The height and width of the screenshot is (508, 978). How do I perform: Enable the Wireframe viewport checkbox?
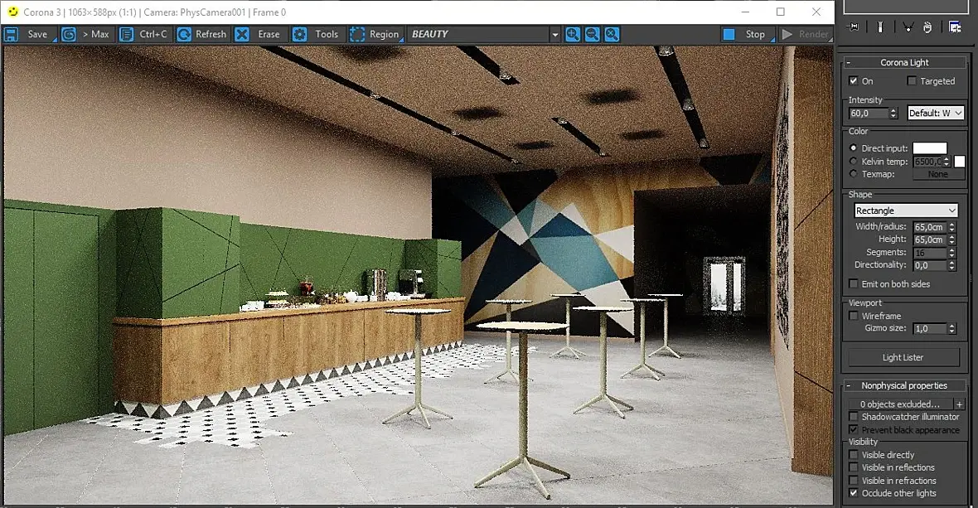pyautogui.click(x=853, y=316)
